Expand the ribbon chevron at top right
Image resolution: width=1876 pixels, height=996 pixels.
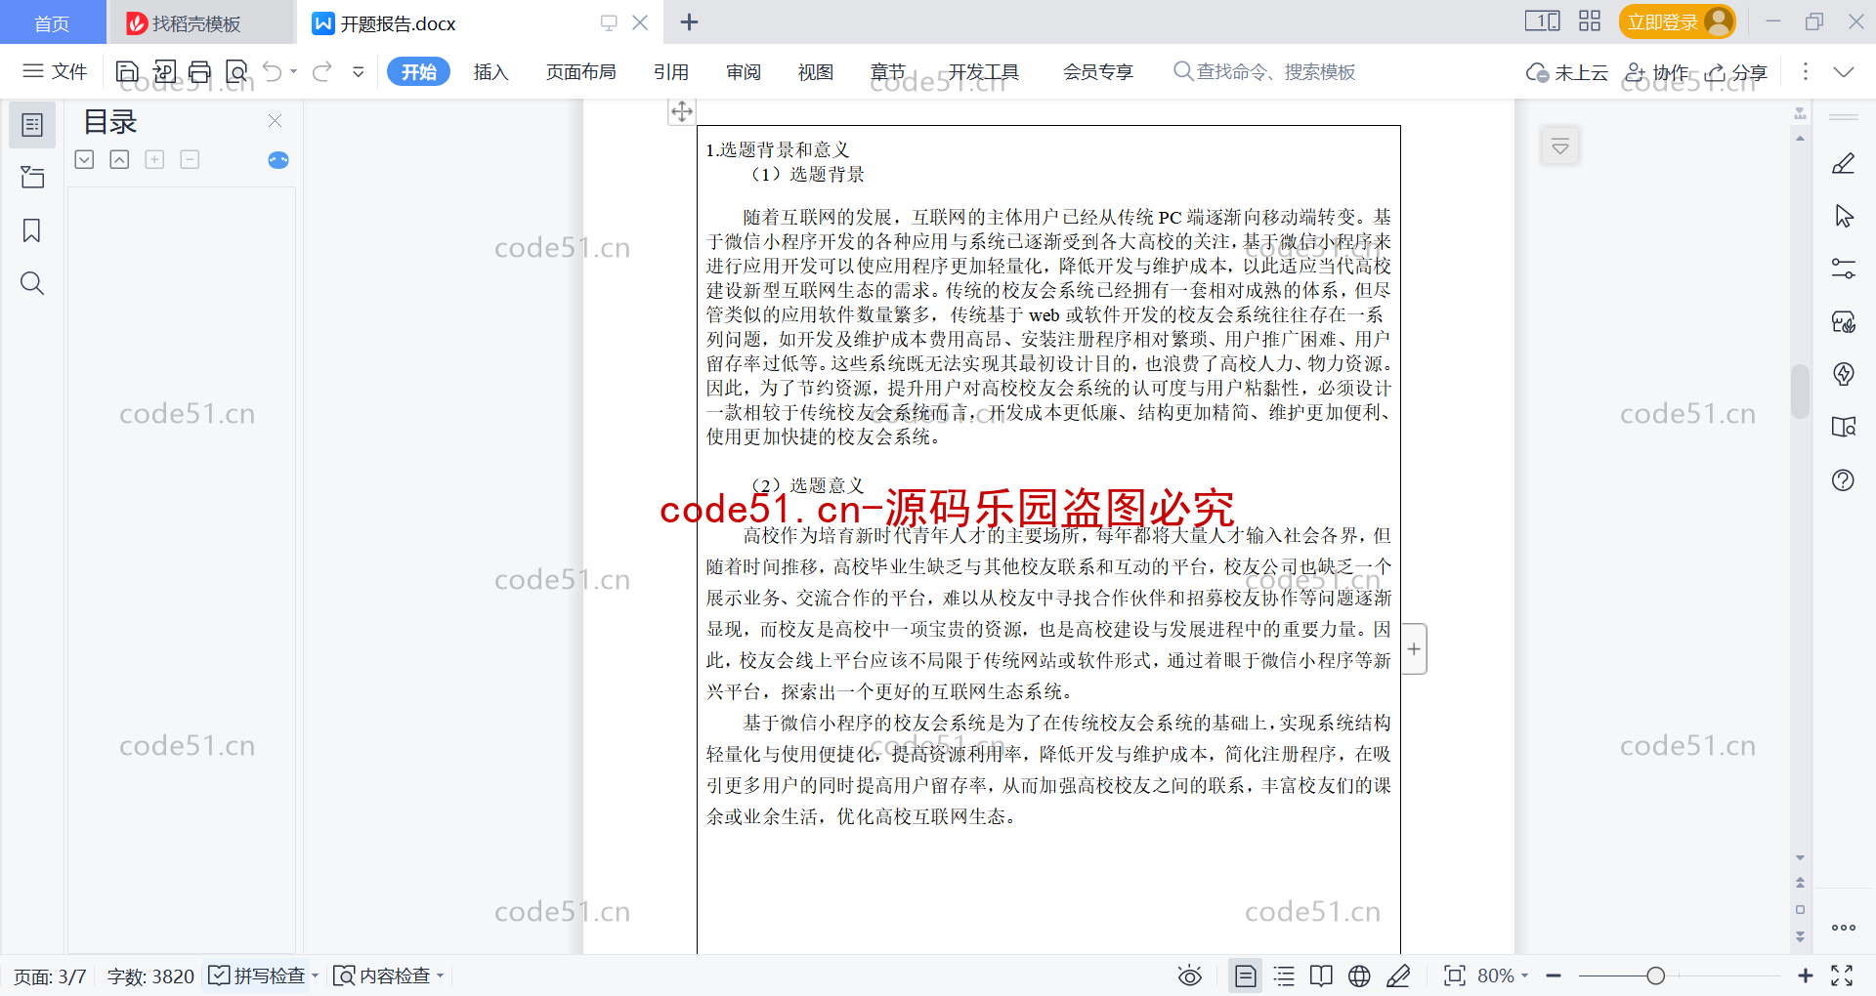pyautogui.click(x=1844, y=71)
